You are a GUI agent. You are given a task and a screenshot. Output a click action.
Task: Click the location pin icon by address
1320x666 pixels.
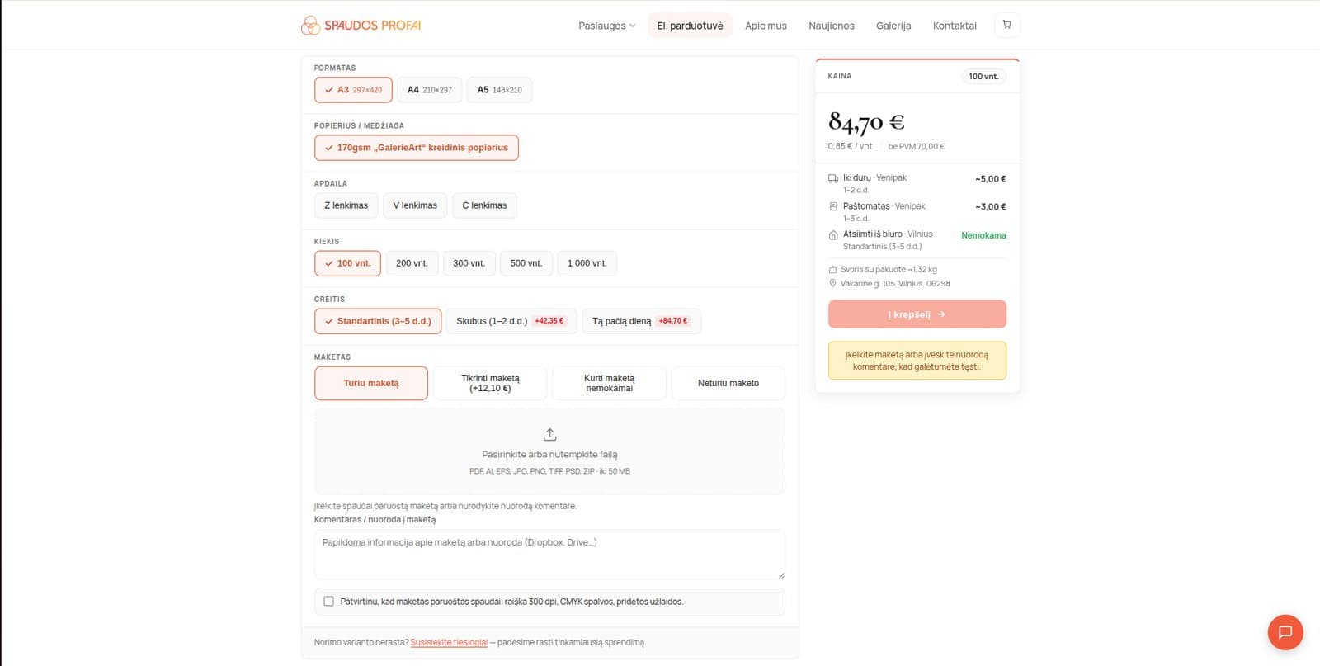point(832,283)
